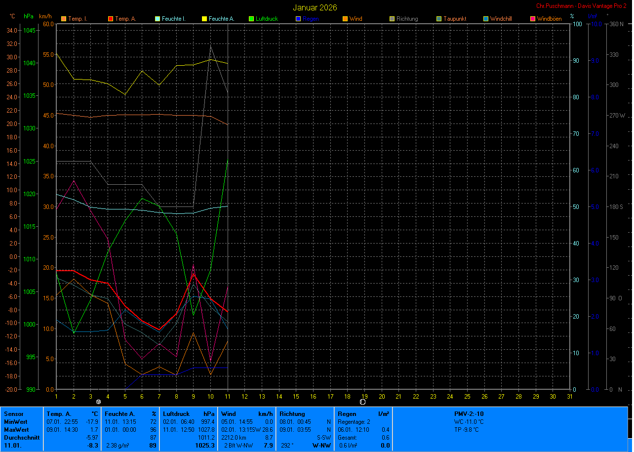The width and height of the screenshot is (634, 452).
Task: Click the Januar 2026 chart title
Action: 315,7
